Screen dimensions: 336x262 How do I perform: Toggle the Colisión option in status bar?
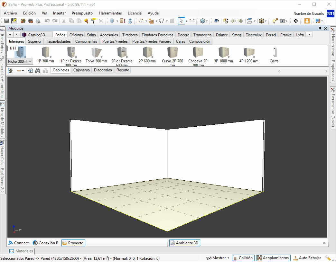pos(243,258)
